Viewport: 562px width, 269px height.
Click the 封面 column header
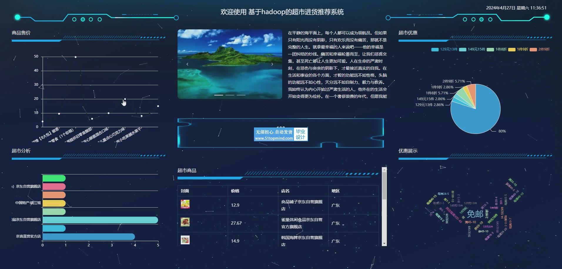pos(185,191)
